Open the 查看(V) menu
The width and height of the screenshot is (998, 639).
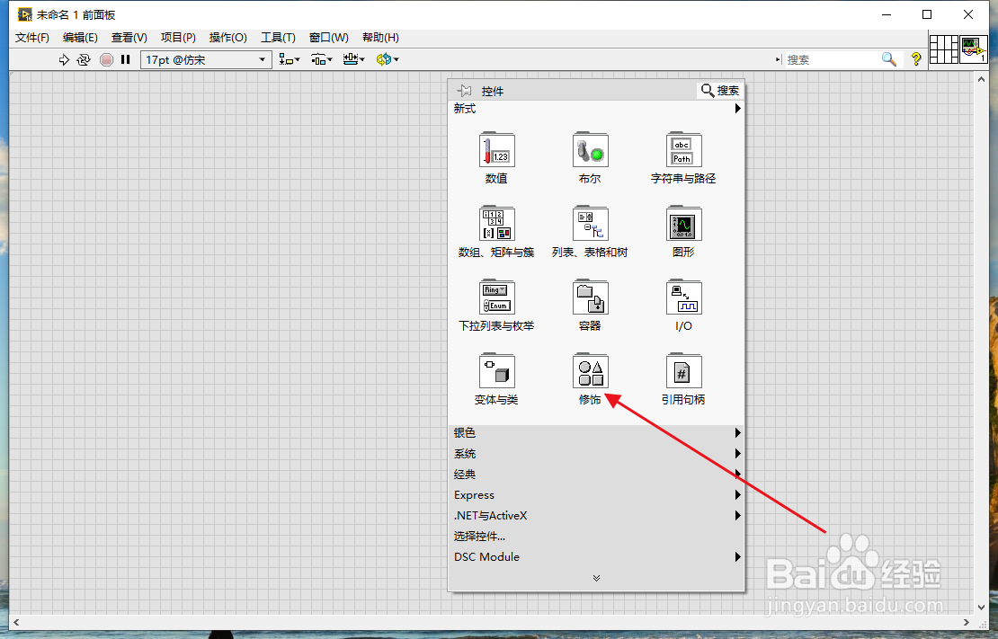(x=129, y=38)
